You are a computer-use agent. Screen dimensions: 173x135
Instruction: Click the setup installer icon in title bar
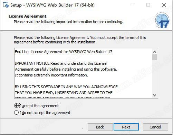coord(6,5)
